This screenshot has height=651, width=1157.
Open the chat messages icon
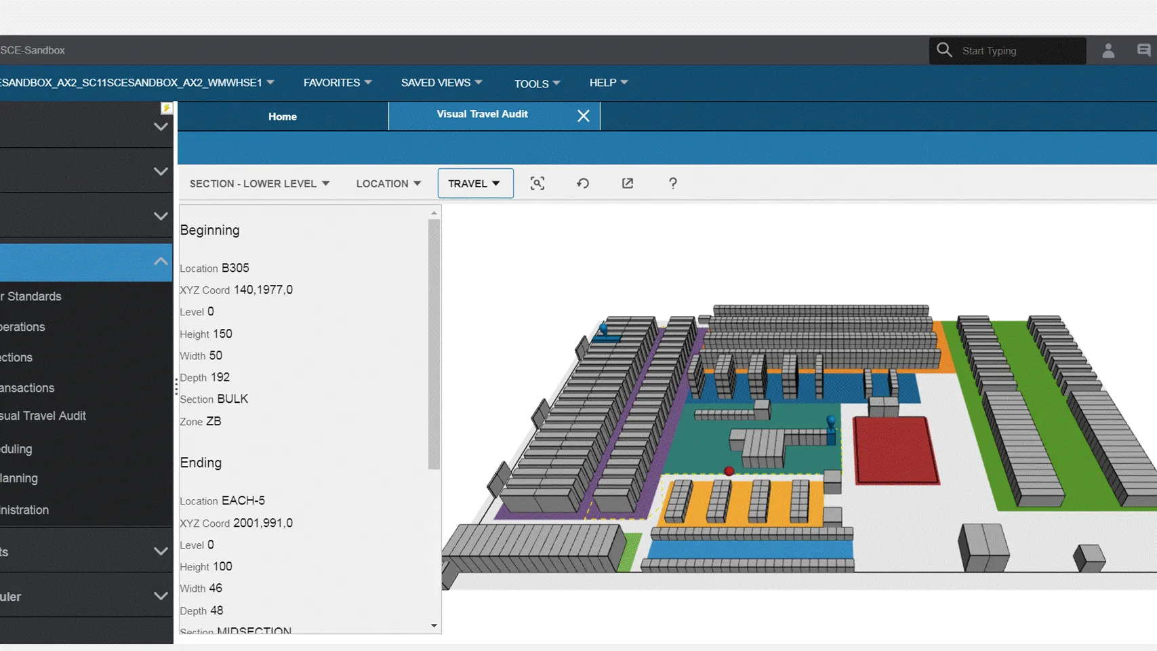pos(1143,50)
